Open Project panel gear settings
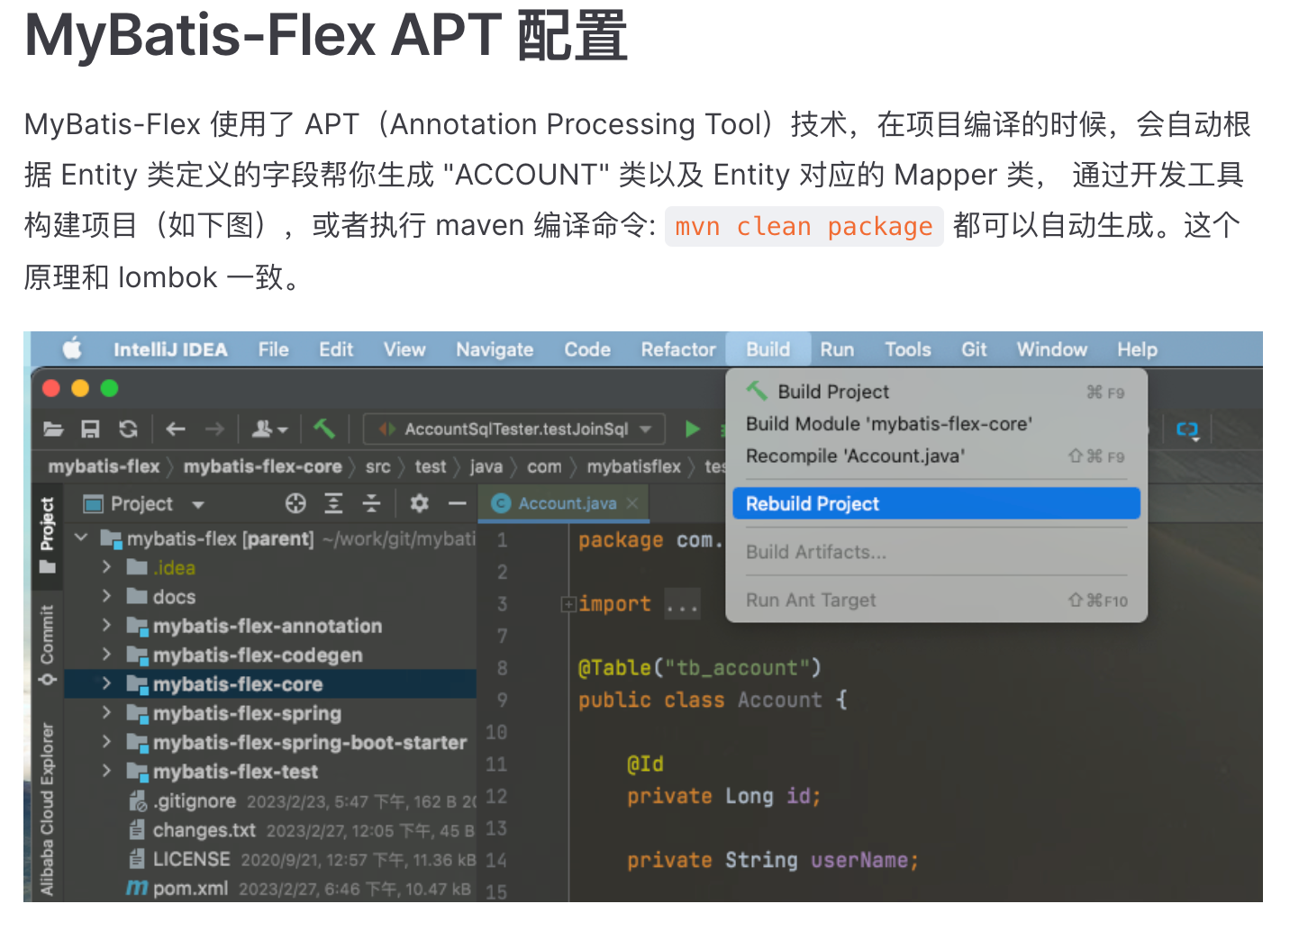 coord(419,503)
